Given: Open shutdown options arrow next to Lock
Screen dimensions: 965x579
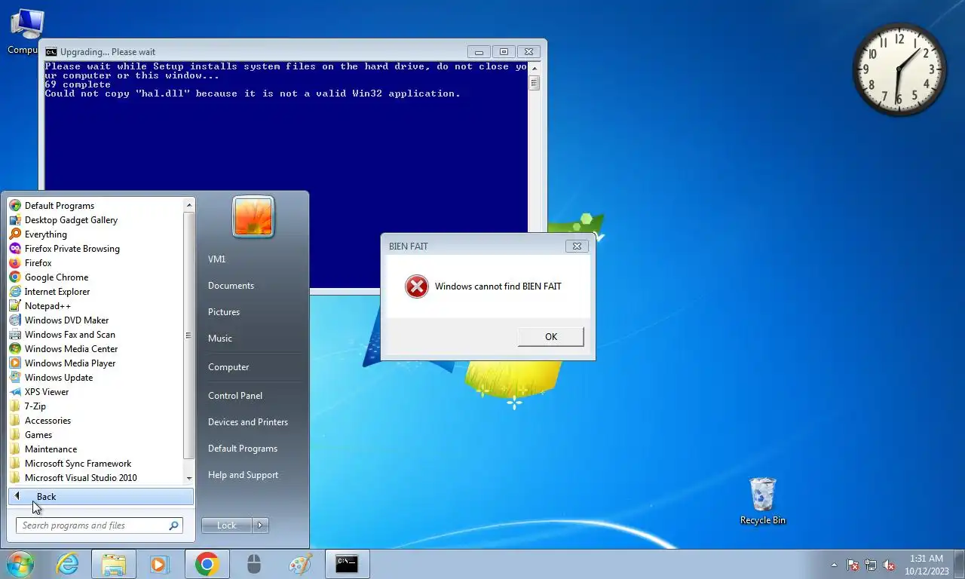Looking at the screenshot, I should (260, 525).
